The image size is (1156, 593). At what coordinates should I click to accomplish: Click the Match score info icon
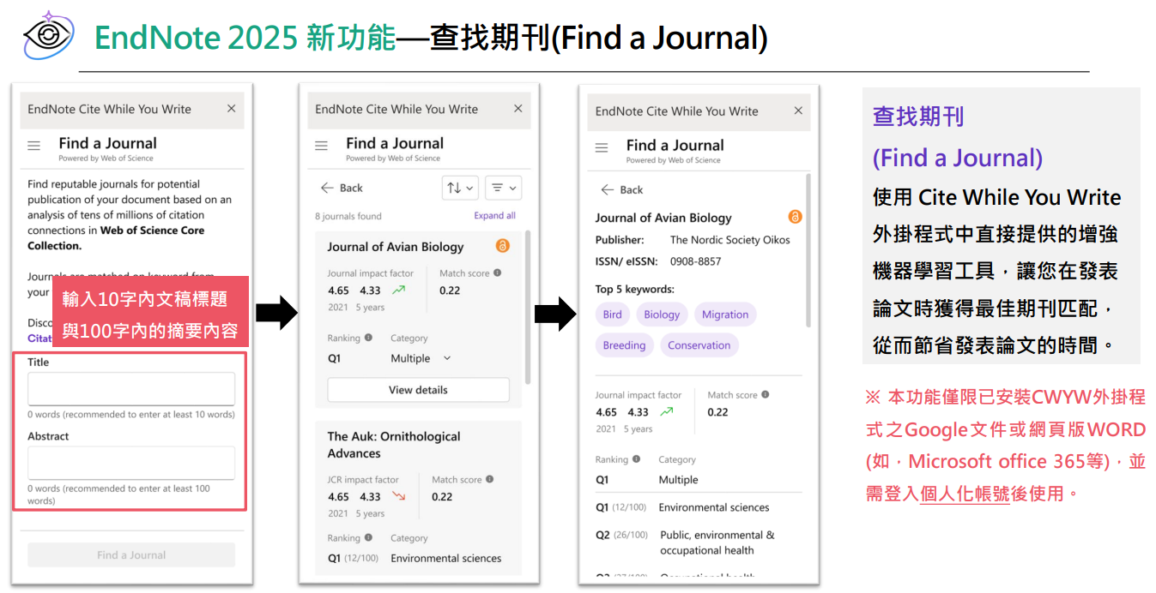pos(499,273)
